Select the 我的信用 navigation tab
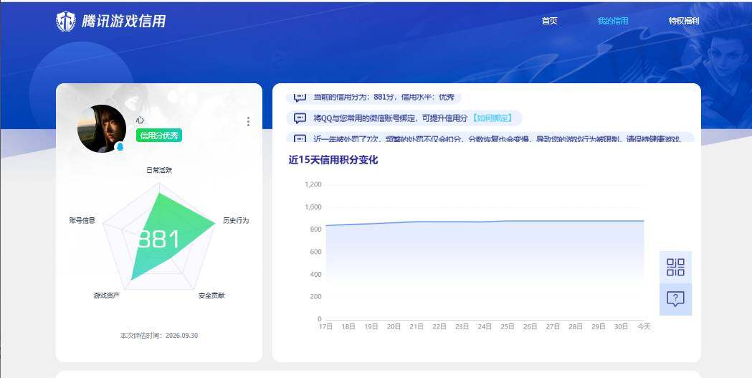The height and width of the screenshot is (378, 752). click(612, 21)
